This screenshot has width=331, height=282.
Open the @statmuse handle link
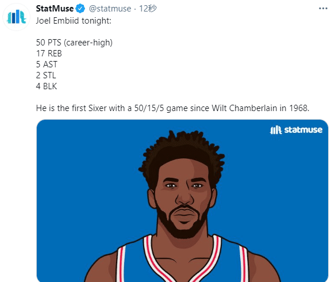(110, 9)
